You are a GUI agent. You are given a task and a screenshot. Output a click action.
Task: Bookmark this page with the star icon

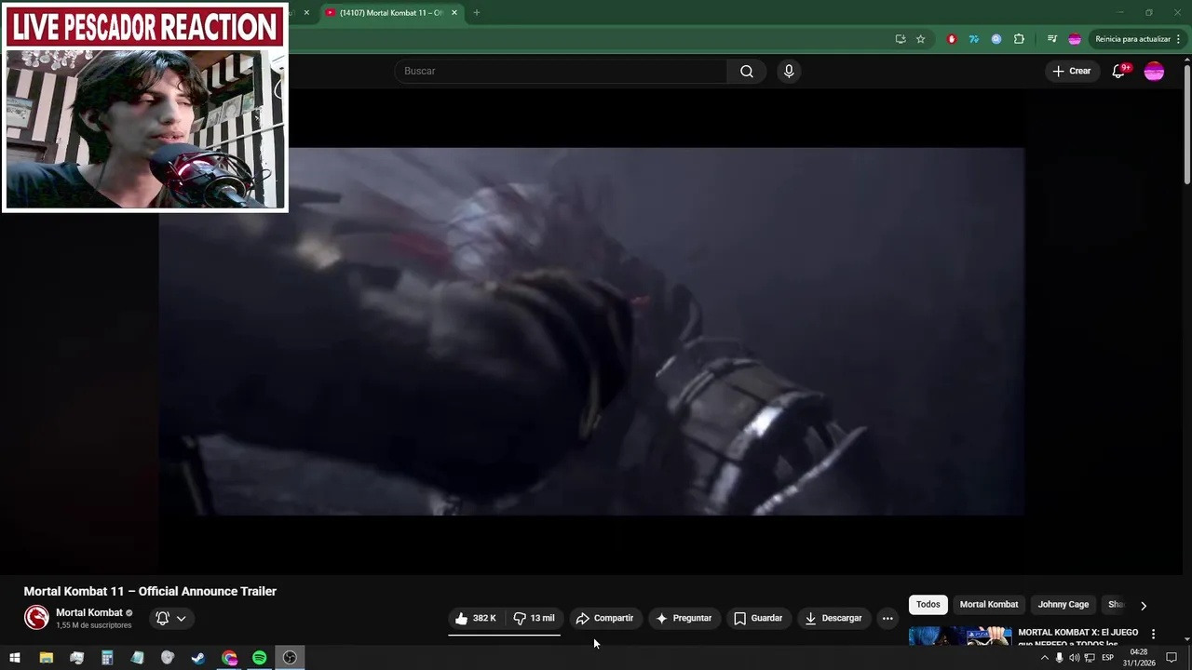(x=921, y=39)
